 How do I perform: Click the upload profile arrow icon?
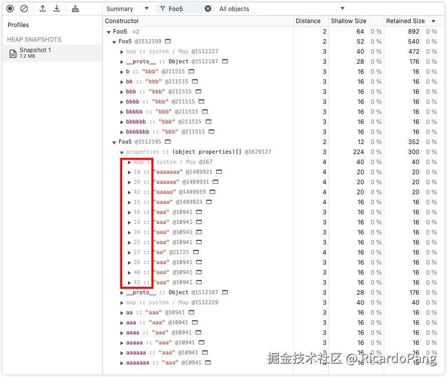(43, 9)
